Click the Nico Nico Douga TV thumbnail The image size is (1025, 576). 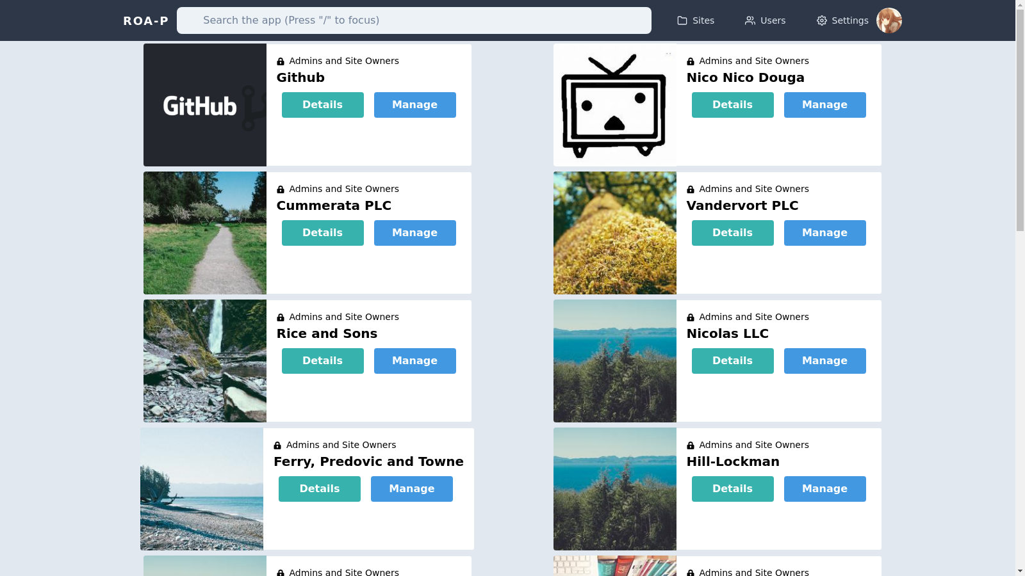point(614,104)
